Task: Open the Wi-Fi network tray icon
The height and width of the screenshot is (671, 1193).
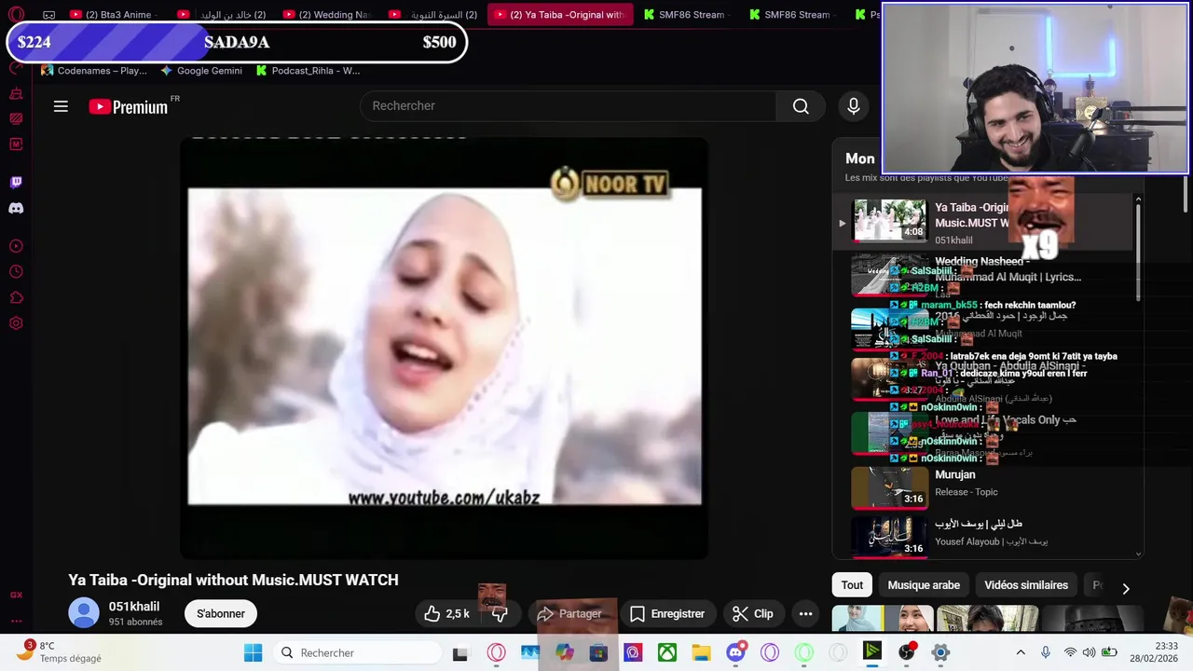Action: pos(1070,652)
